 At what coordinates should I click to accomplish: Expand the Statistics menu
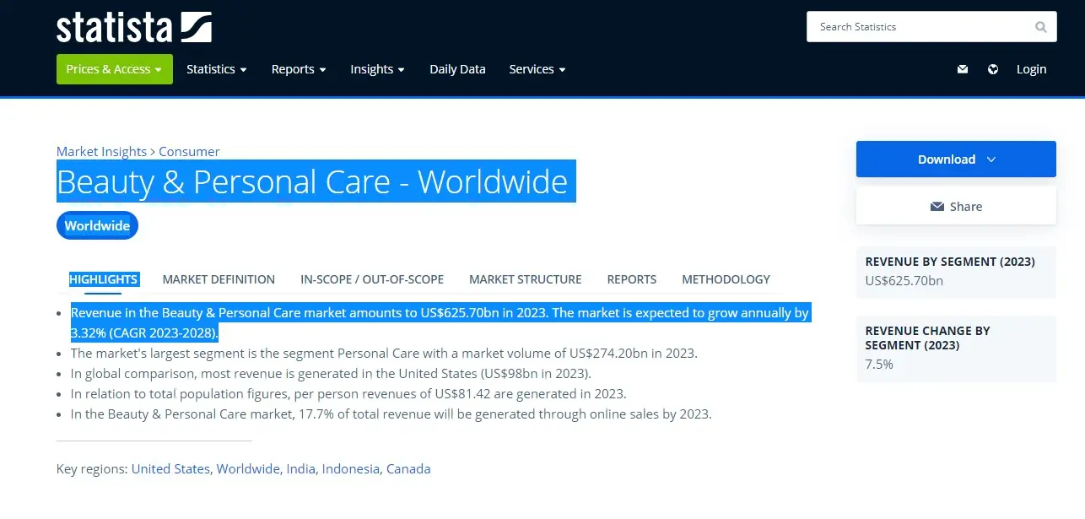(217, 69)
